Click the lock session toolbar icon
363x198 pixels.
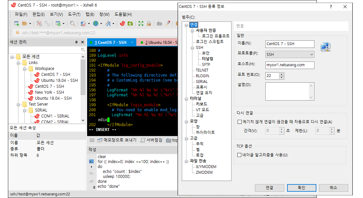tap(149, 23)
